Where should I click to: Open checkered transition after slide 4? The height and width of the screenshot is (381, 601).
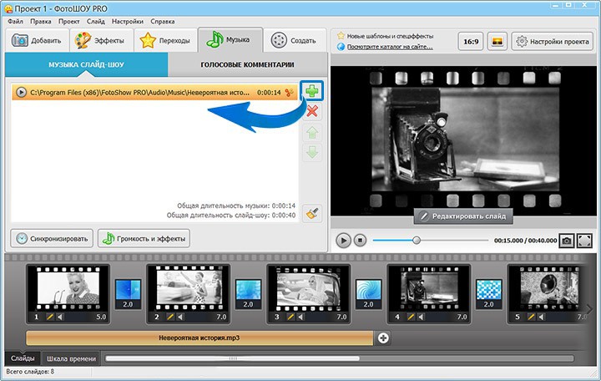pos(488,294)
